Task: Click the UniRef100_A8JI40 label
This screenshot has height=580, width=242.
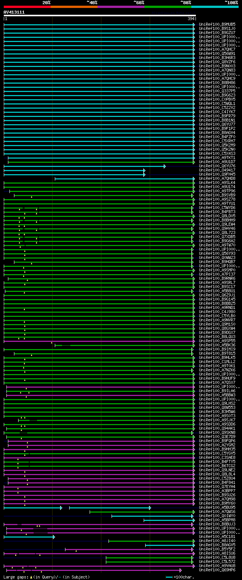Action: point(217,541)
